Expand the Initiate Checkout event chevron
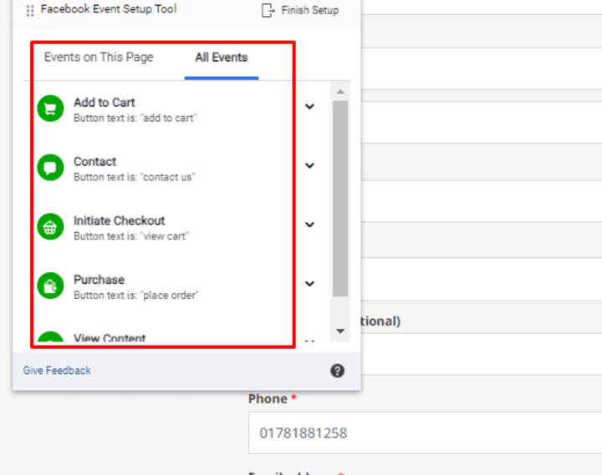 pyautogui.click(x=310, y=225)
